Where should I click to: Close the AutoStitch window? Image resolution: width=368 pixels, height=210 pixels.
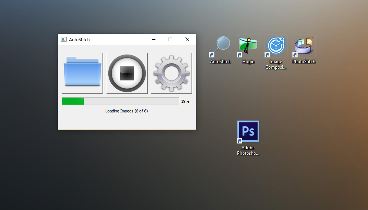[x=187, y=40]
